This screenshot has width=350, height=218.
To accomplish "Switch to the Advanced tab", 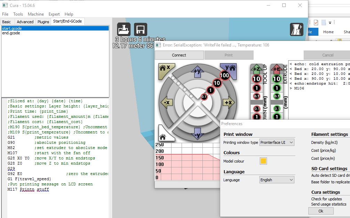I will (25, 21).
